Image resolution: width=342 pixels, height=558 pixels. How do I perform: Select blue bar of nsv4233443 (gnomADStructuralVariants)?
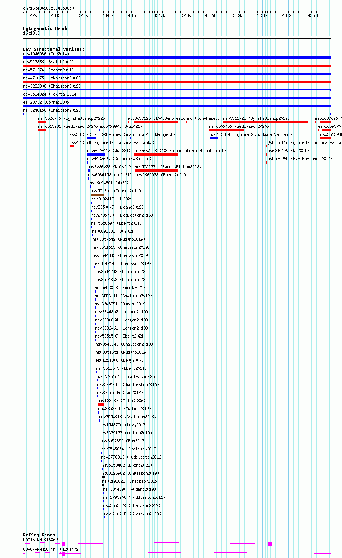(214, 138)
